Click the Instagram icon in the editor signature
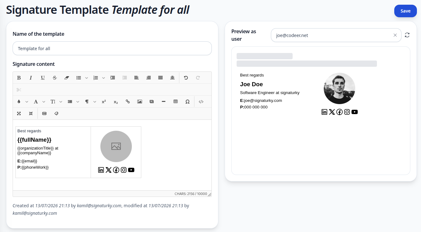 coord(124,170)
